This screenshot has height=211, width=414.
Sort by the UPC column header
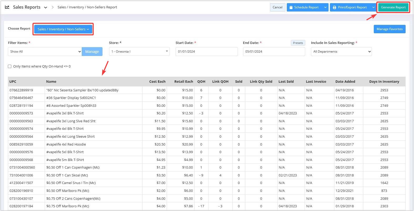tap(13, 82)
